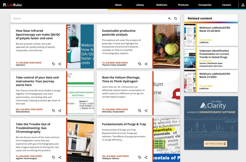The height and width of the screenshot is (162, 246).
Task: Share the Near-Infrared Spectroscopy webinar
Action: tap(60, 64)
